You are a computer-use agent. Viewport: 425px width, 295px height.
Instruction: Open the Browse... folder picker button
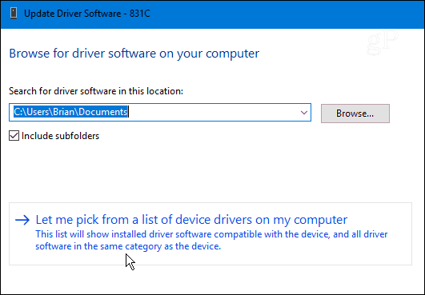pos(355,114)
